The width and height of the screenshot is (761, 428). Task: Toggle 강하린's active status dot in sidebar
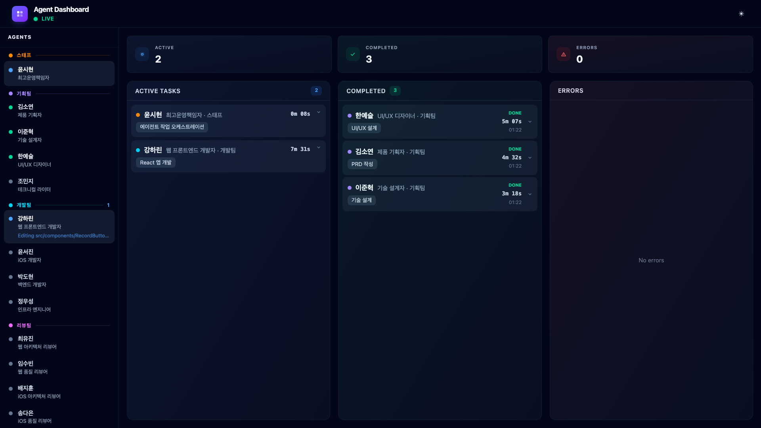(x=10, y=218)
